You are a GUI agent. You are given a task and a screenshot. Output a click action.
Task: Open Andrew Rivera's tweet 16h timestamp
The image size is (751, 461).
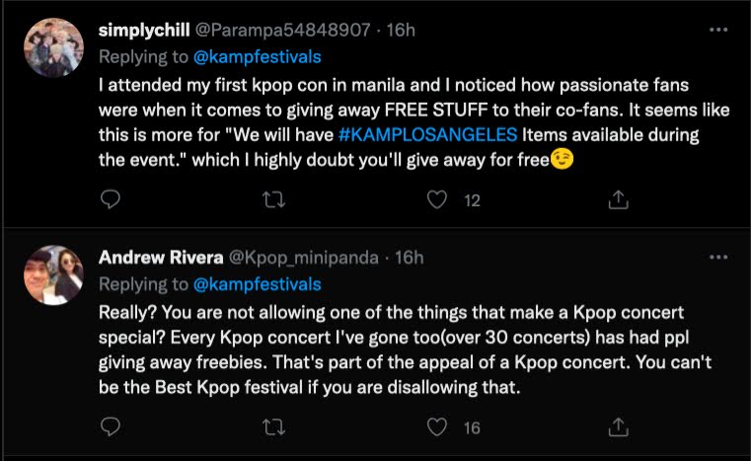[x=410, y=258]
